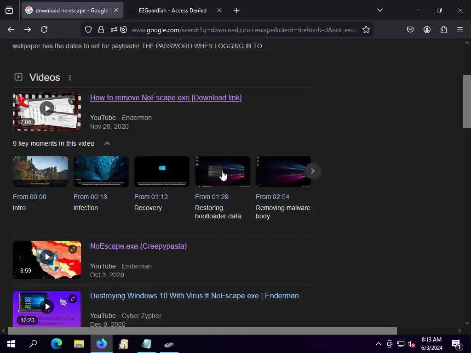Open the network tray icon

[401, 344]
